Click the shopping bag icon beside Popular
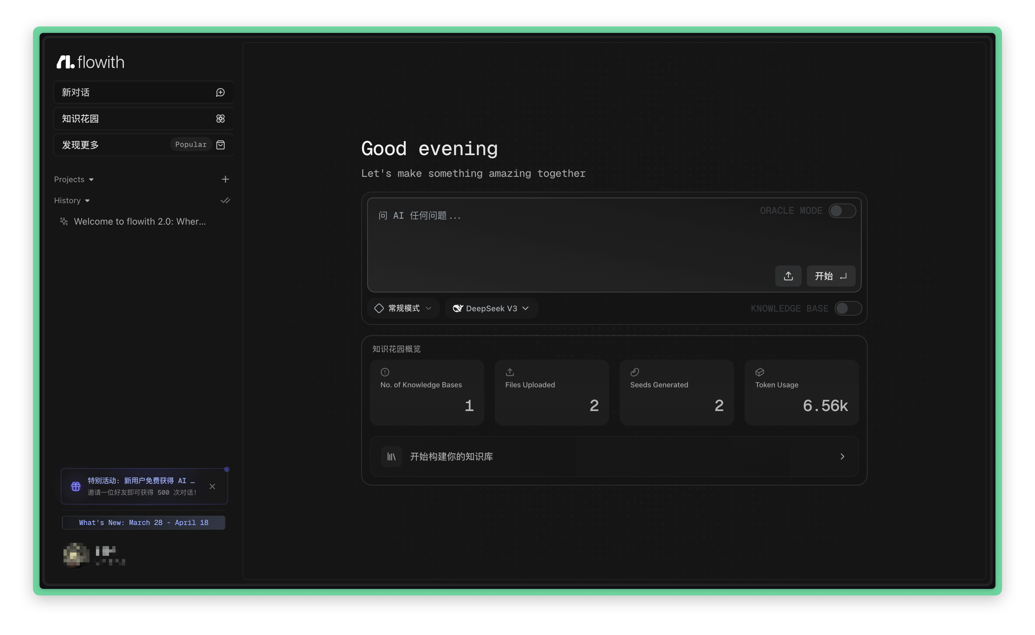Viewport: 1035px width, 635px height. coord(220,145)
